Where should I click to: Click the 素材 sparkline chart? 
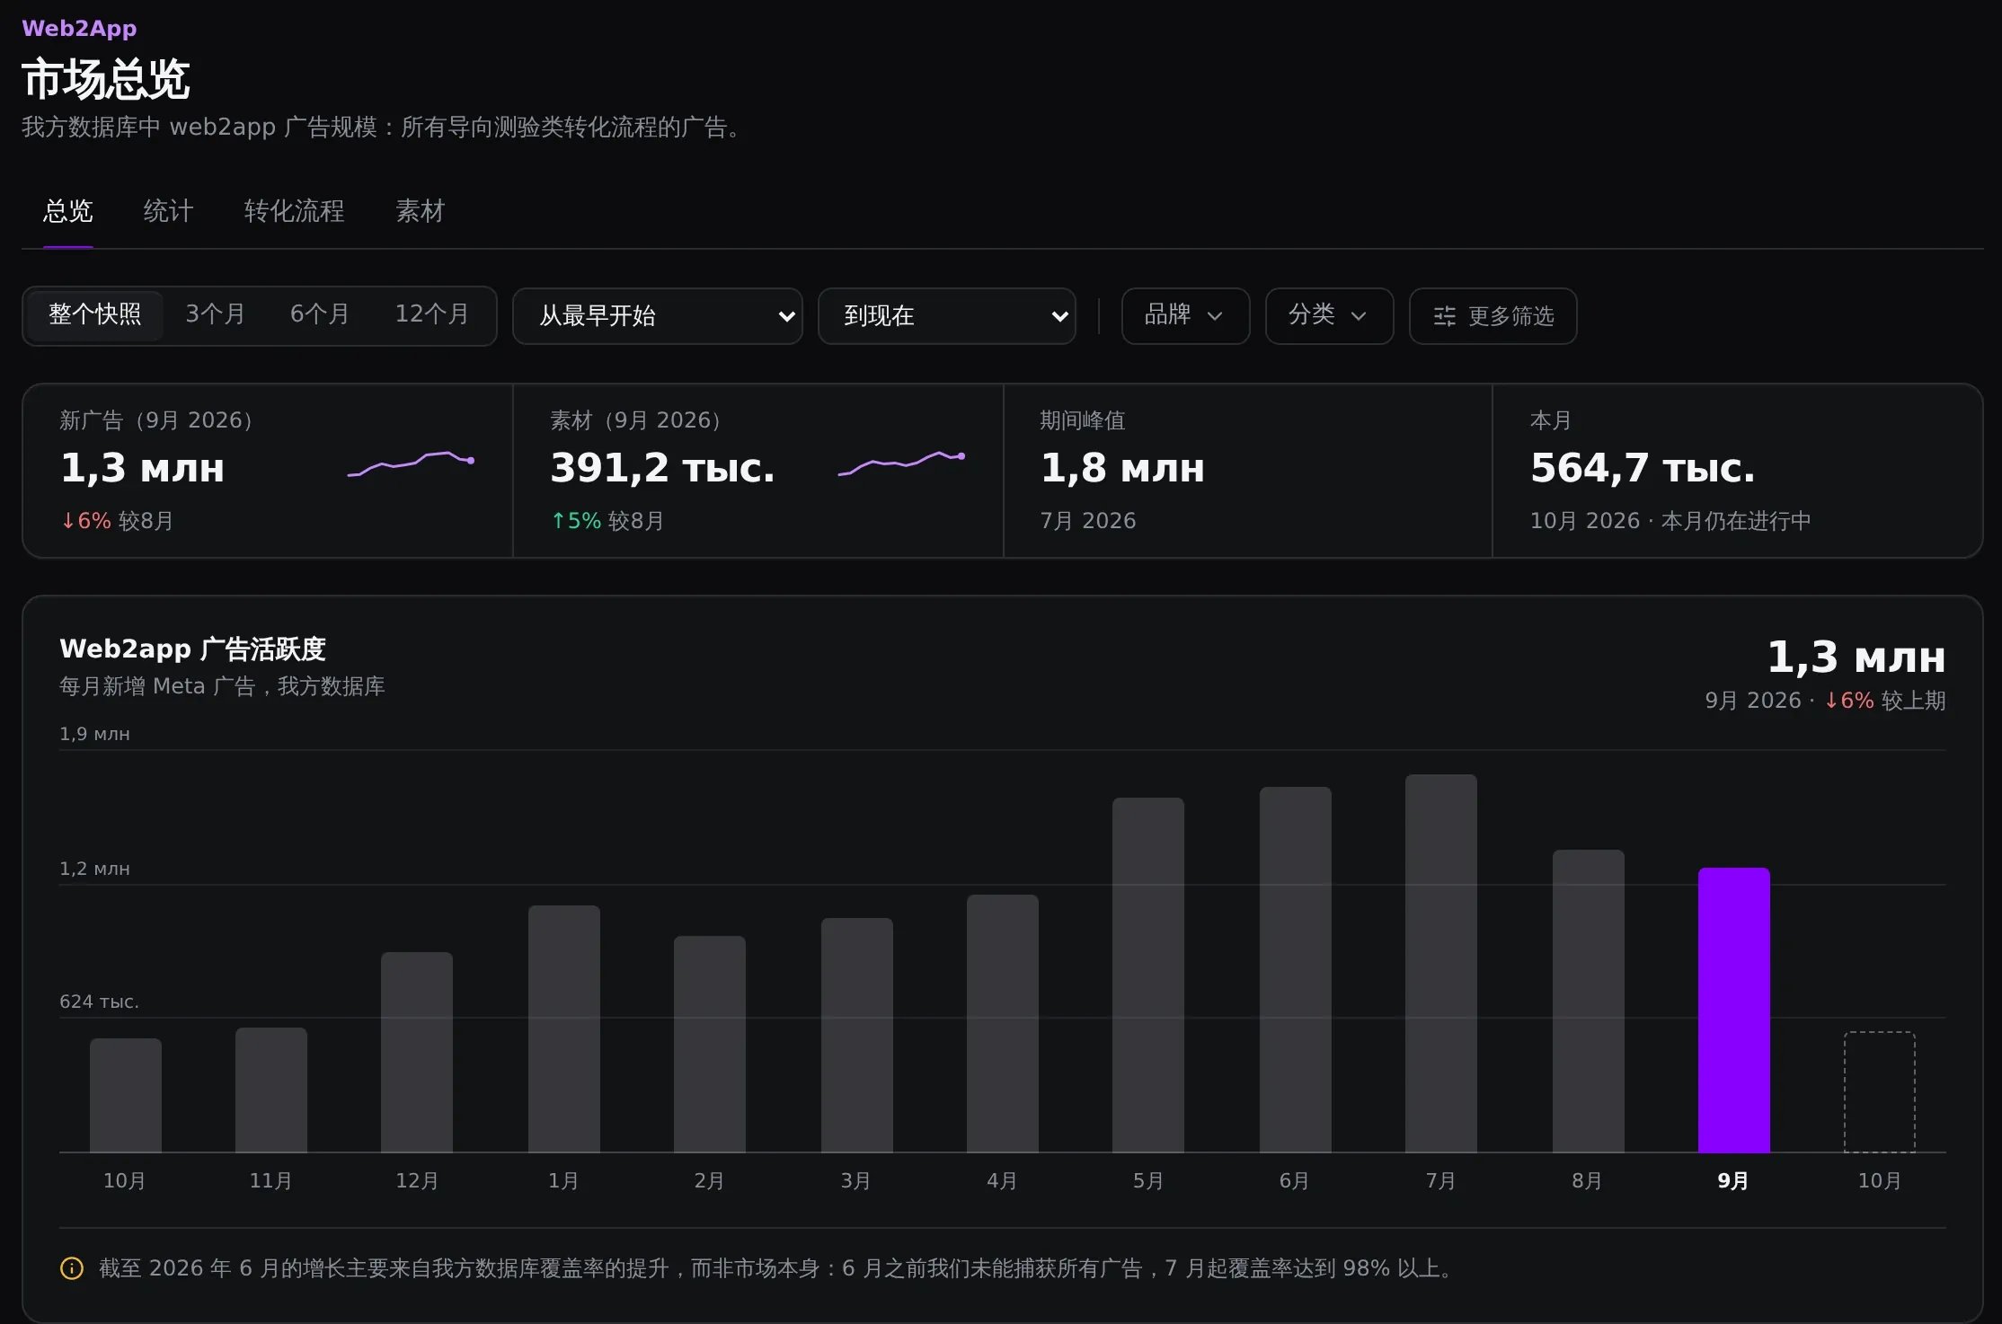coord(901,463)
